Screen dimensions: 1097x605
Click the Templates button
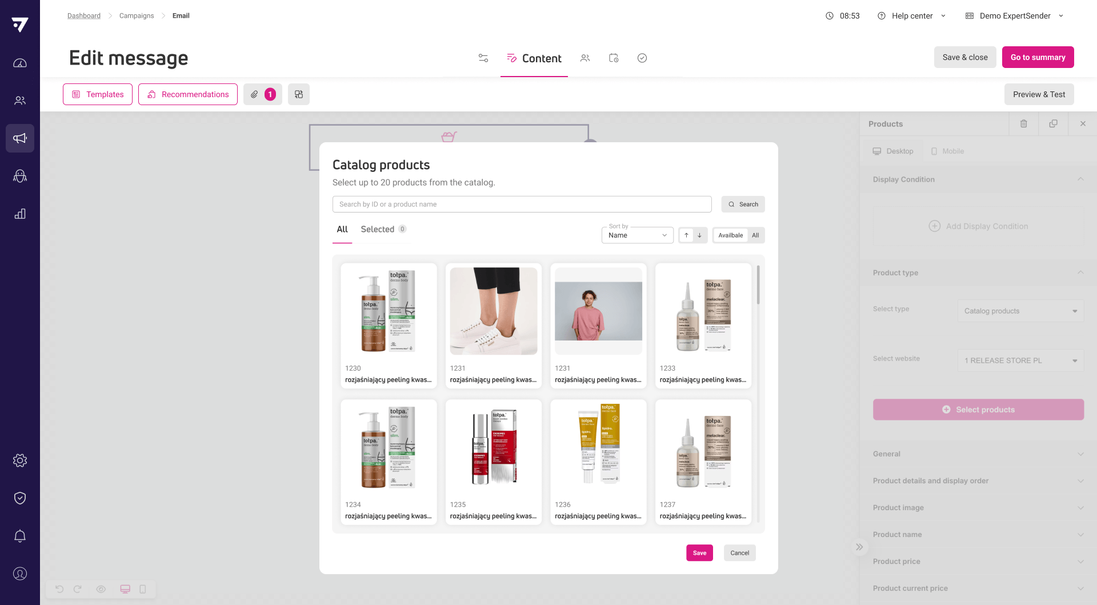coord(98,94)
